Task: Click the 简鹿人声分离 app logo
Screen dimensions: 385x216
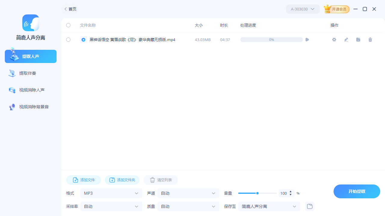Action: [x=30, y=22]
